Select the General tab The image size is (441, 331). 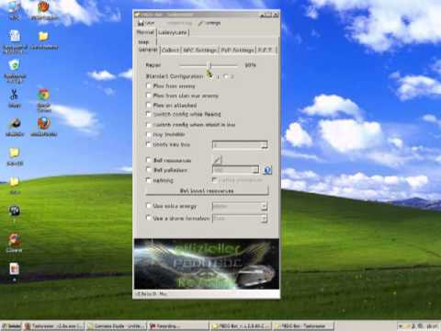148,50
